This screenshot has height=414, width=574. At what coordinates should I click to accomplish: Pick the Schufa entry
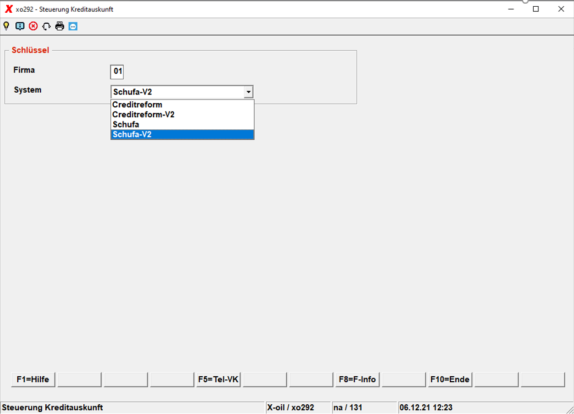click(182, 125)
